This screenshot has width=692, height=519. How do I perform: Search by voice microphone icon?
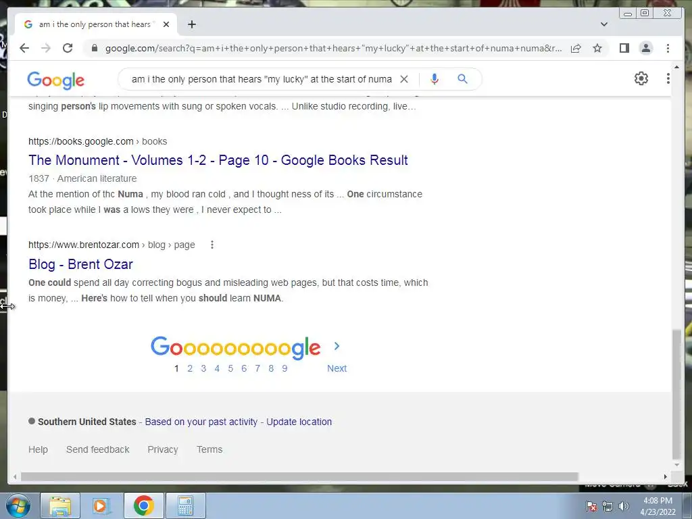[x=435, y=79]
